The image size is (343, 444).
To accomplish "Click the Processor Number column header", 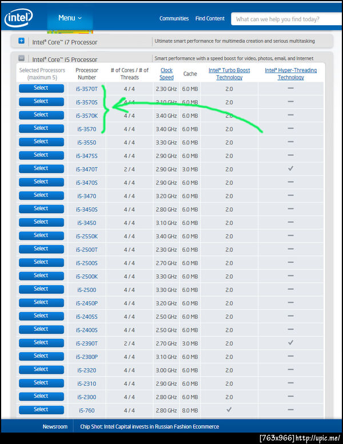I will (x=87, y=74).
